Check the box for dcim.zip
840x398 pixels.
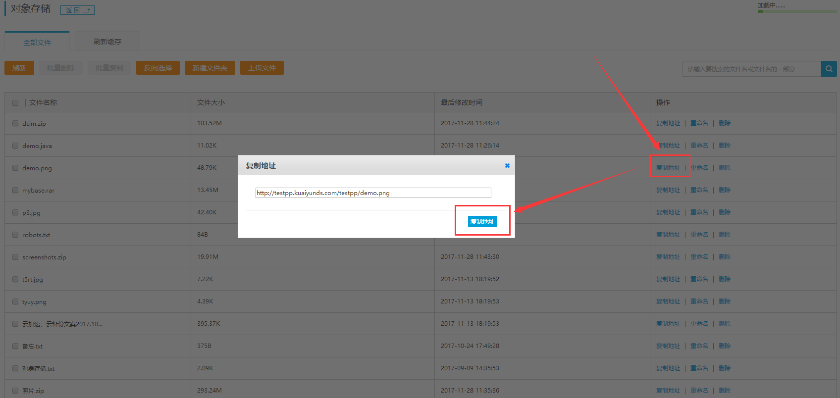15,123
